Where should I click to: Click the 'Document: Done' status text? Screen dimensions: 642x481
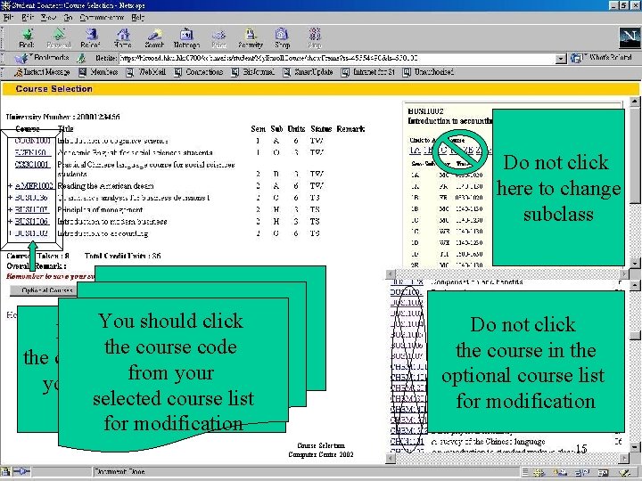coord(119,471)
